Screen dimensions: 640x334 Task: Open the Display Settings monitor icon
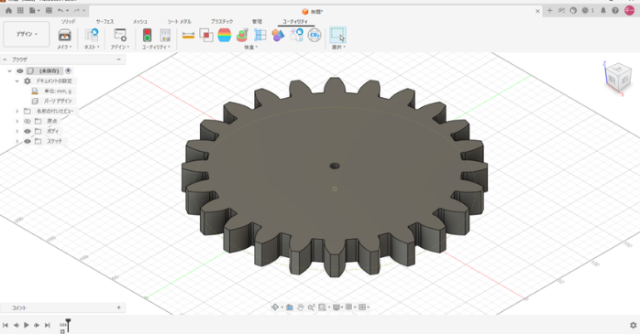point(337,307)
